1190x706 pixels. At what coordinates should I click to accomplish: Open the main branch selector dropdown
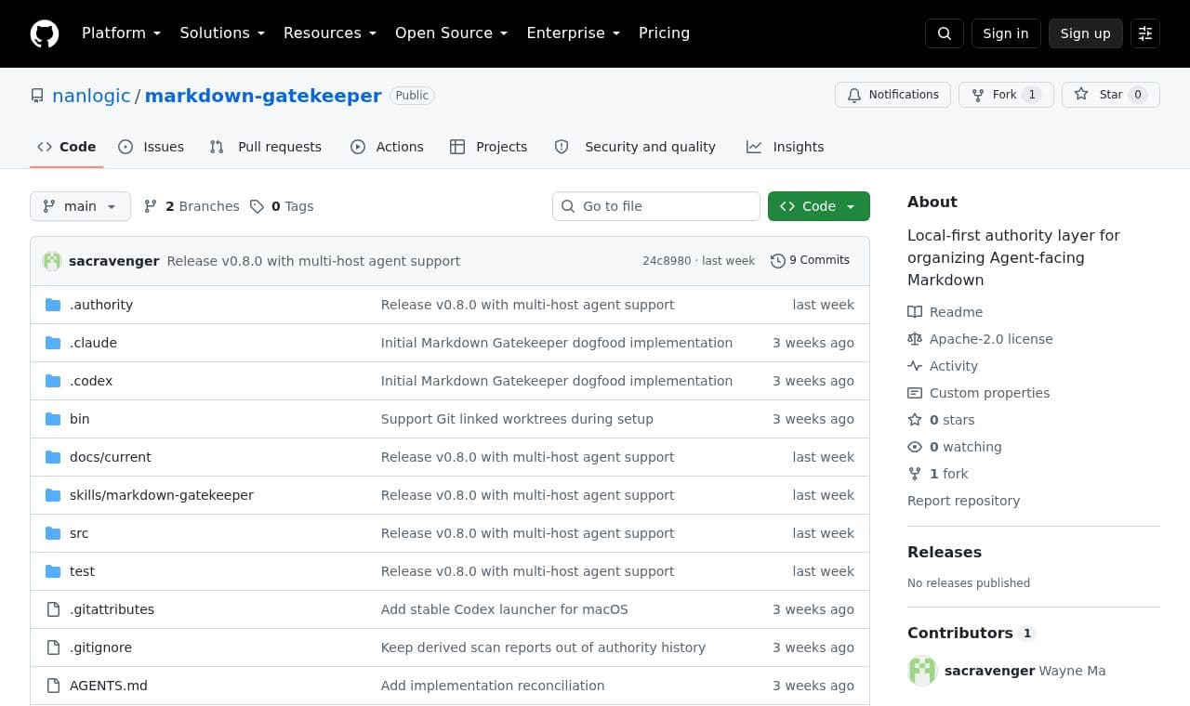[80, 206]
